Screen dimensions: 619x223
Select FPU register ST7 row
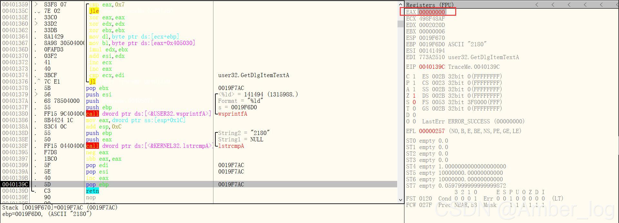coord(456,186)
